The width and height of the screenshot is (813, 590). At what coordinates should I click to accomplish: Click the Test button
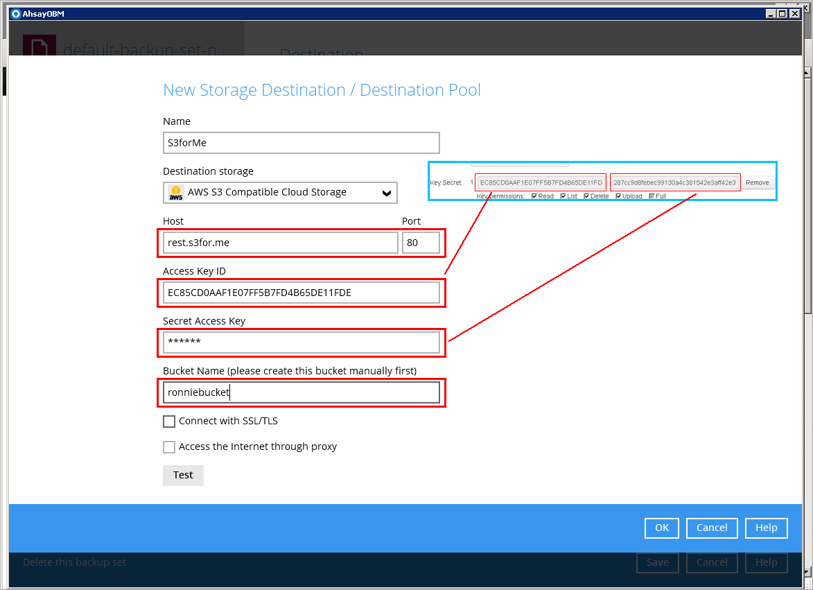(183, 476)
